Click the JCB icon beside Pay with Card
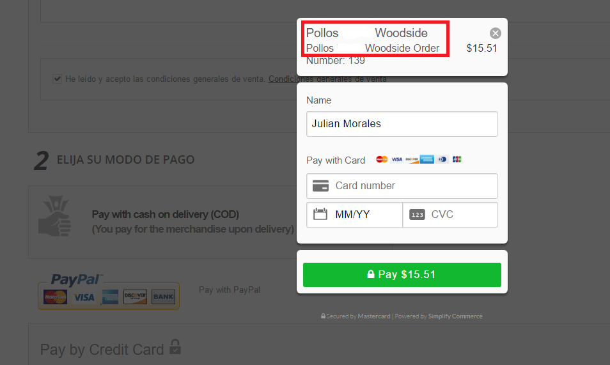This screenshot has height=365, width=610. click(457, 159)
